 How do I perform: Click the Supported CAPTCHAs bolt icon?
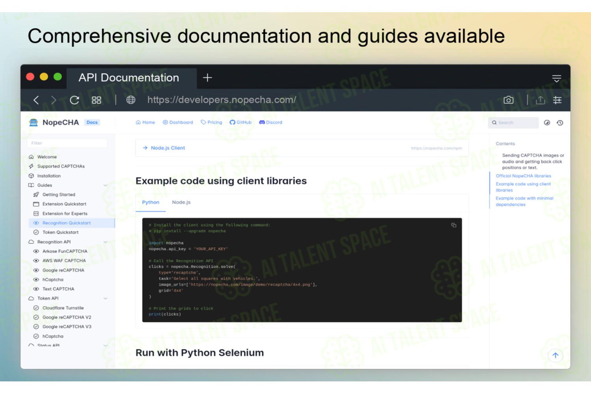pyautogui.click(x=31, y=166)
